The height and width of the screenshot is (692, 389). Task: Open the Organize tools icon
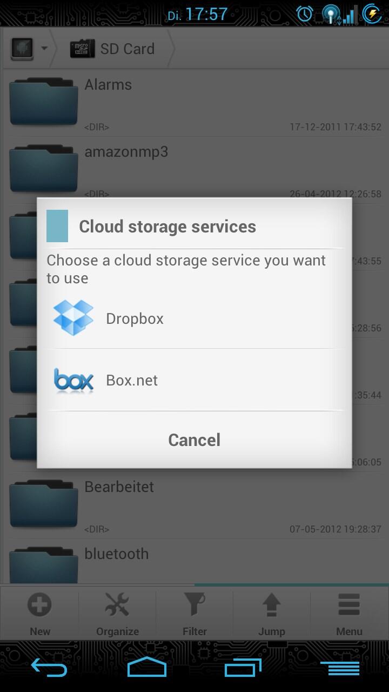[117, 604]
